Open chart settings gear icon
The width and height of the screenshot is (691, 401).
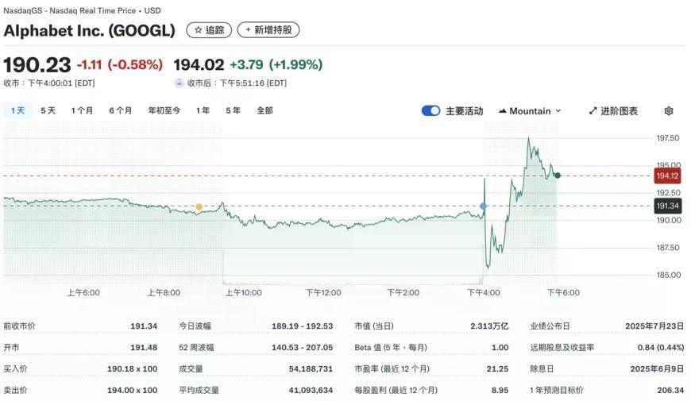click(669, 111)
